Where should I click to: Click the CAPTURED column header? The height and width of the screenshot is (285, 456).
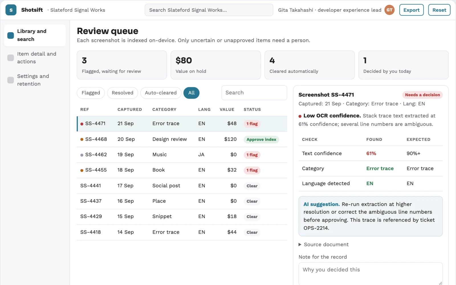pyautogui.click(x=130, y=110)
